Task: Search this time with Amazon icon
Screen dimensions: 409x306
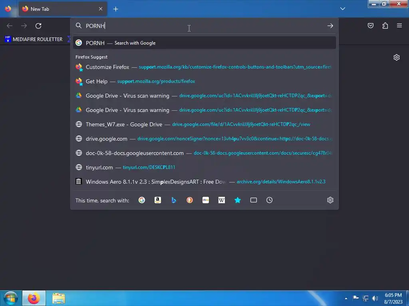Action: point(157,200)
